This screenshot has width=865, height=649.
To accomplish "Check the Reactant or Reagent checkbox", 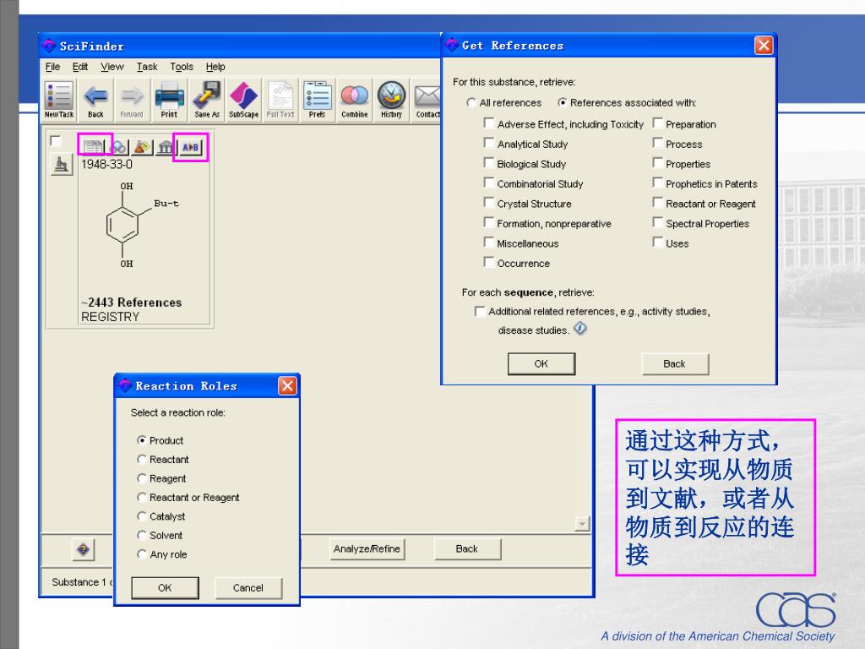I will click(x=657, y=202).
